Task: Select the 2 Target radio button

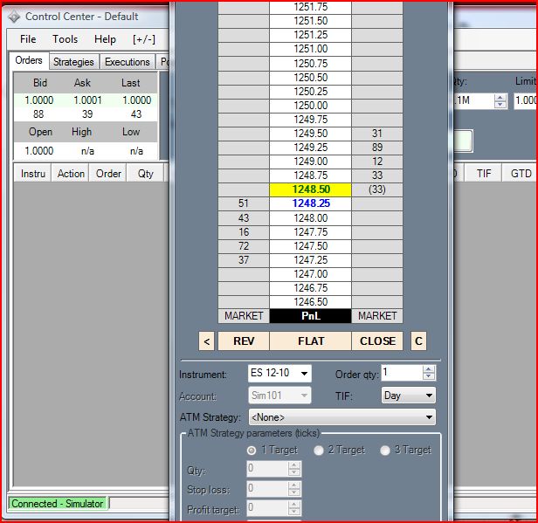Action: [319, 450]
